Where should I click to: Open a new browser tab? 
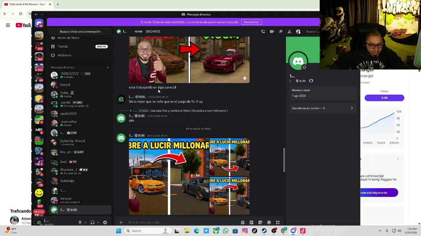coord(58,4)
